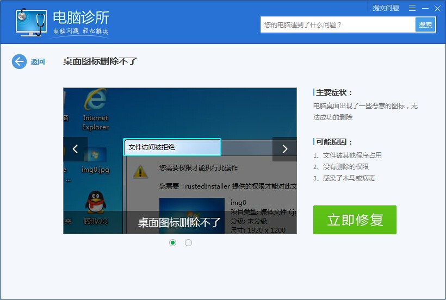Screen dimensions: 446x300
Task: Click the 桌面图标删除不了 page heading
Action: coord(100,61)
